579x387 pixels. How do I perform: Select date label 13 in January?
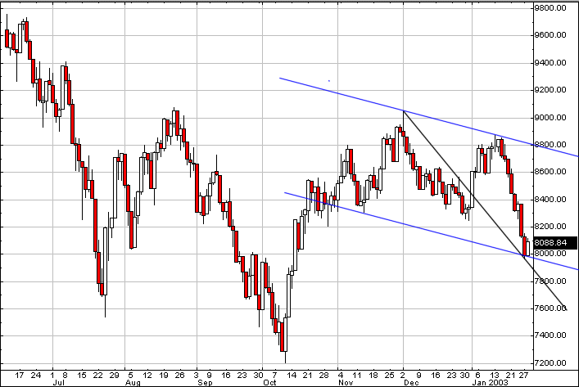tap(495, 376)
